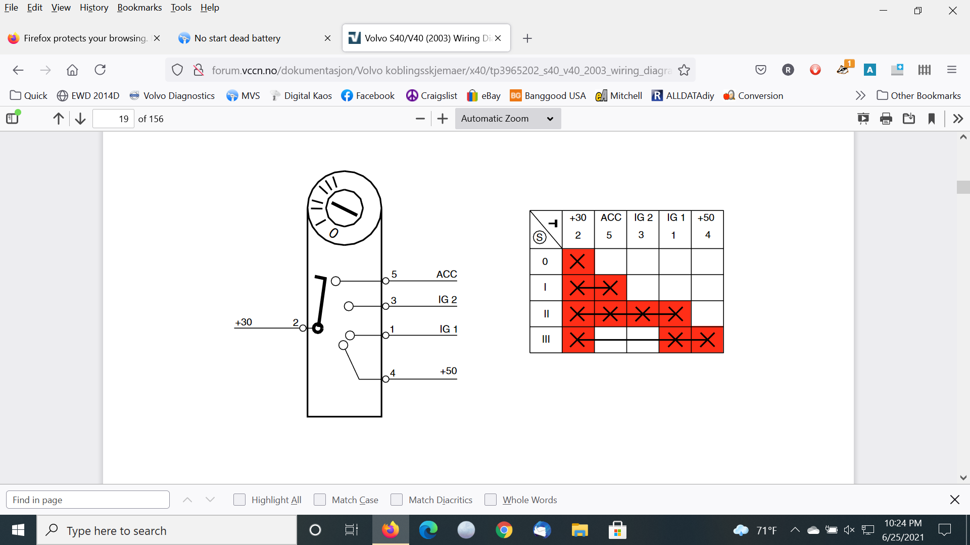
Task: Show more bookmarks toolbar chevron
Action: (x=860, y=95)
